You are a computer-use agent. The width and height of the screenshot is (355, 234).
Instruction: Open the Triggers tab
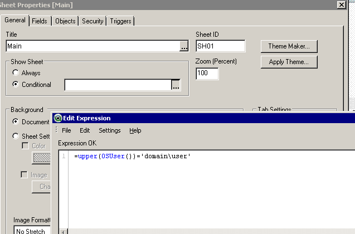coord(120,21)
